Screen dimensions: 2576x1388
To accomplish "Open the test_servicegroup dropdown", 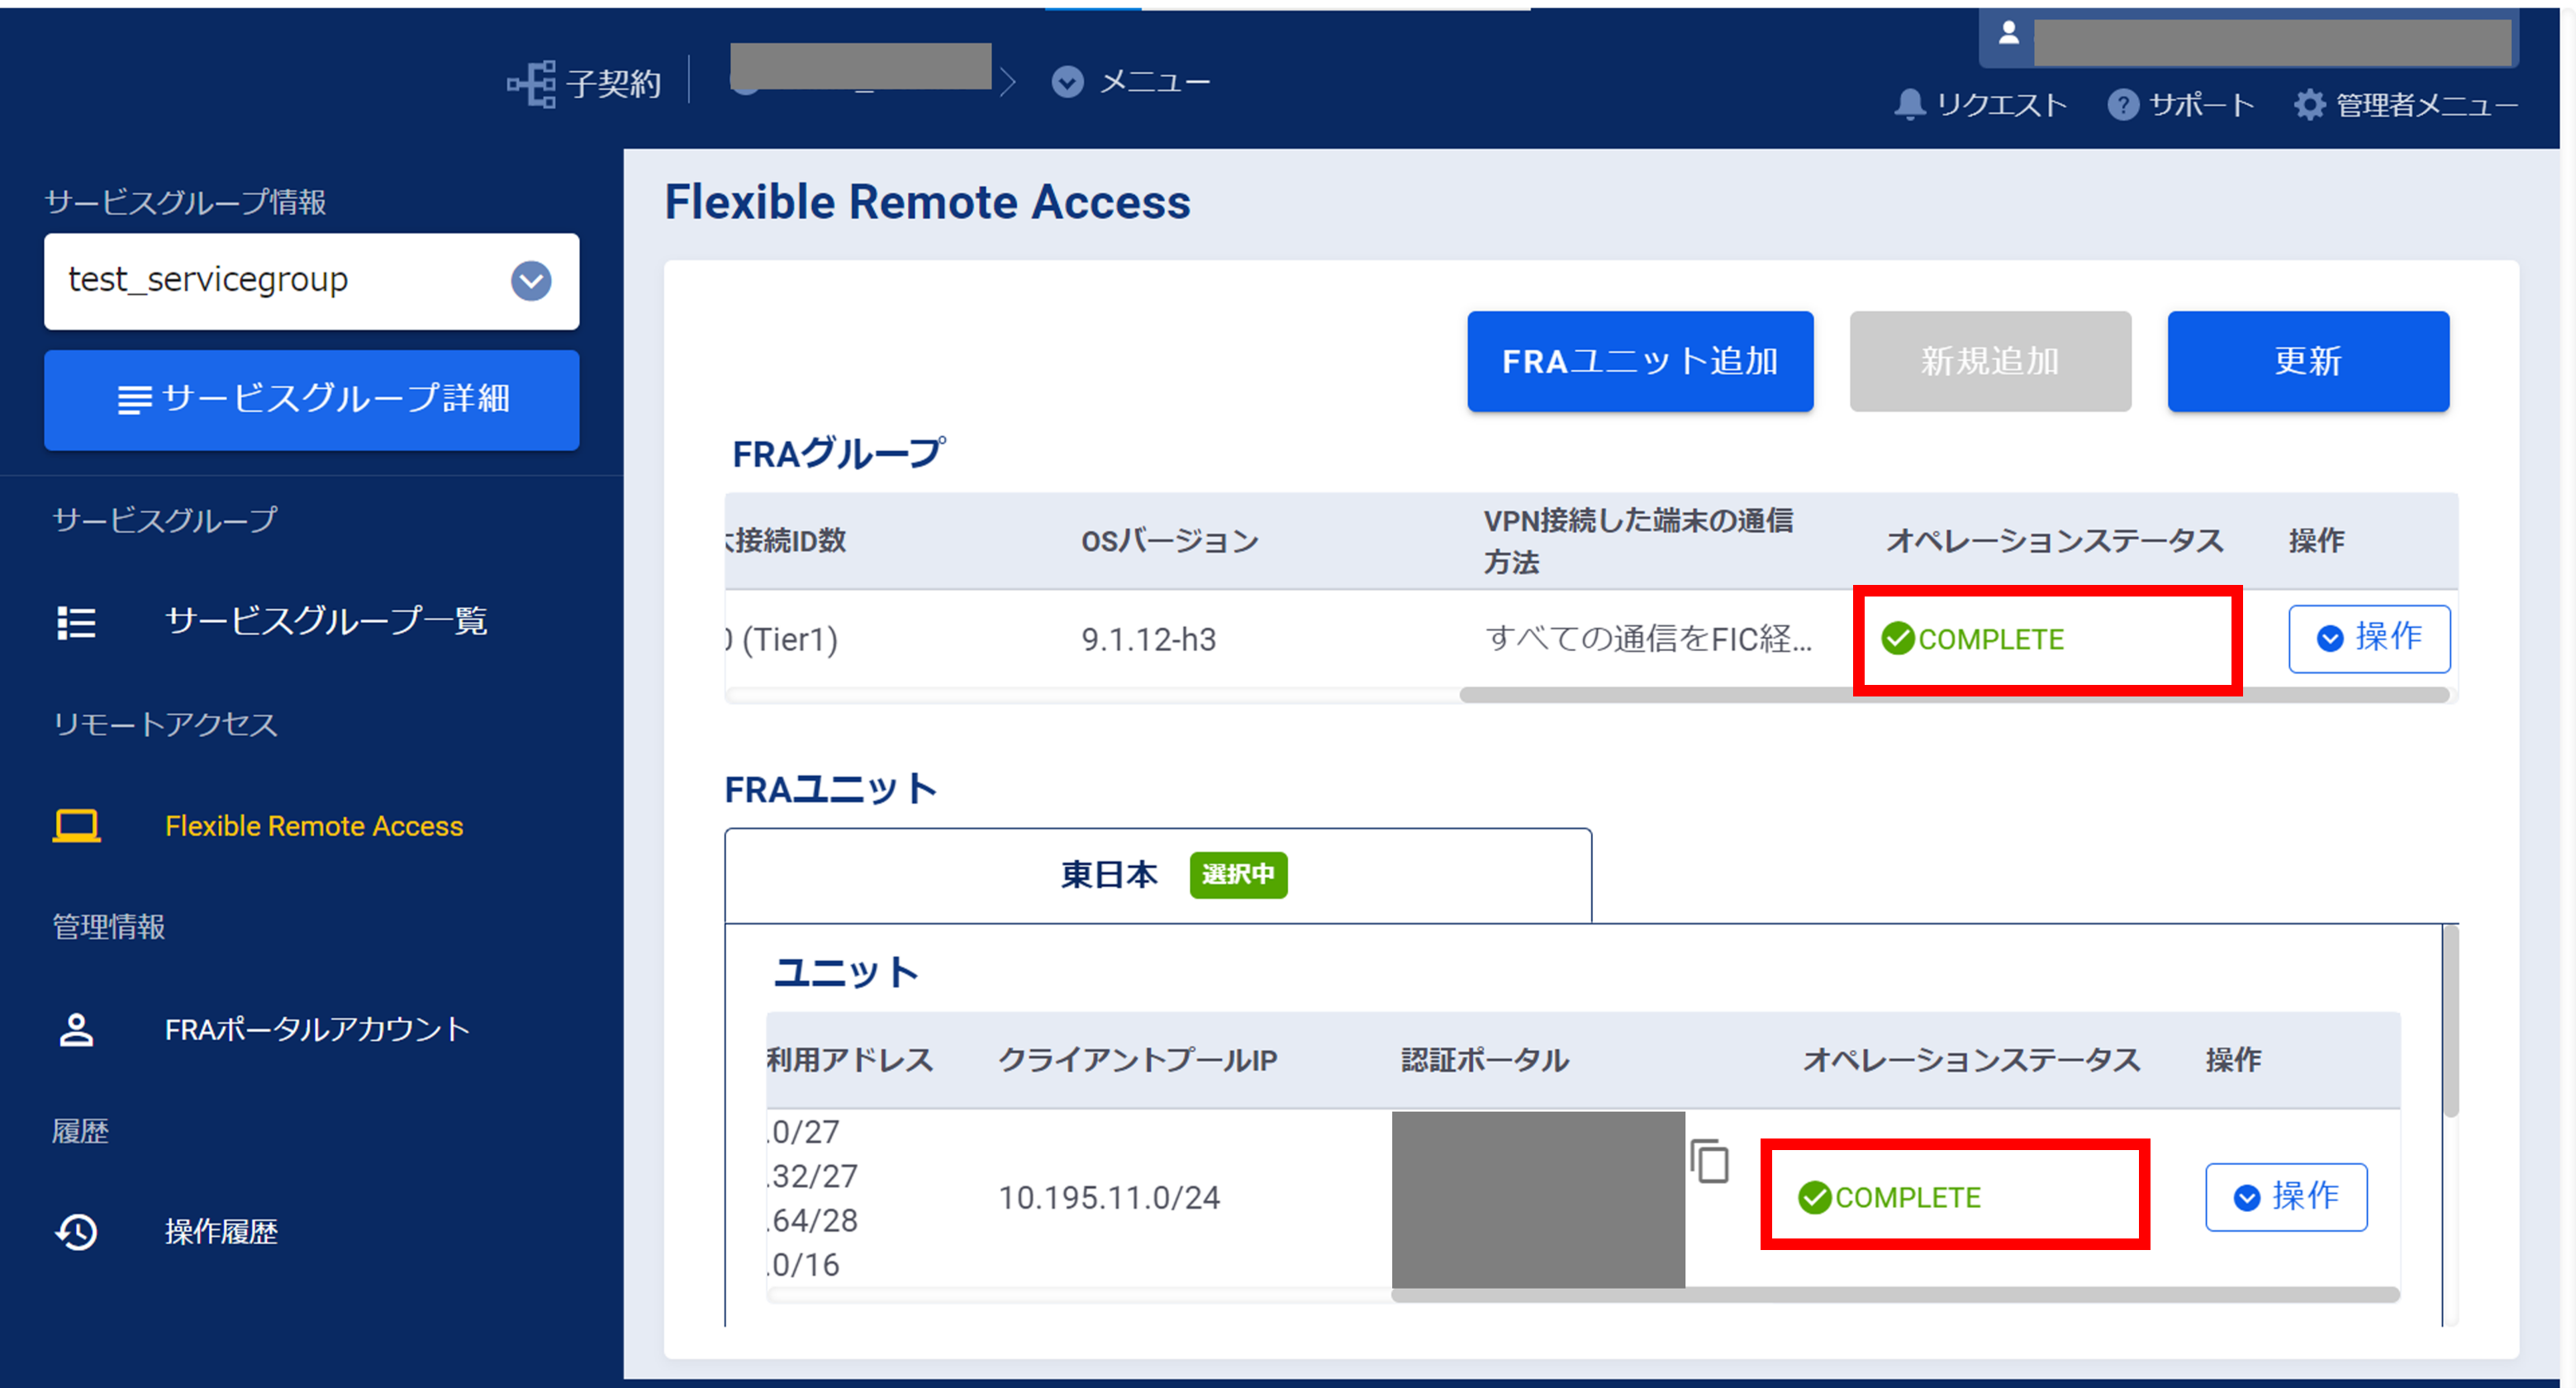I will pos(530,281).
